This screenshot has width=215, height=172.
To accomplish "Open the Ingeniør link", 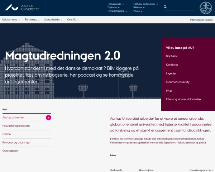I will 171,73.
